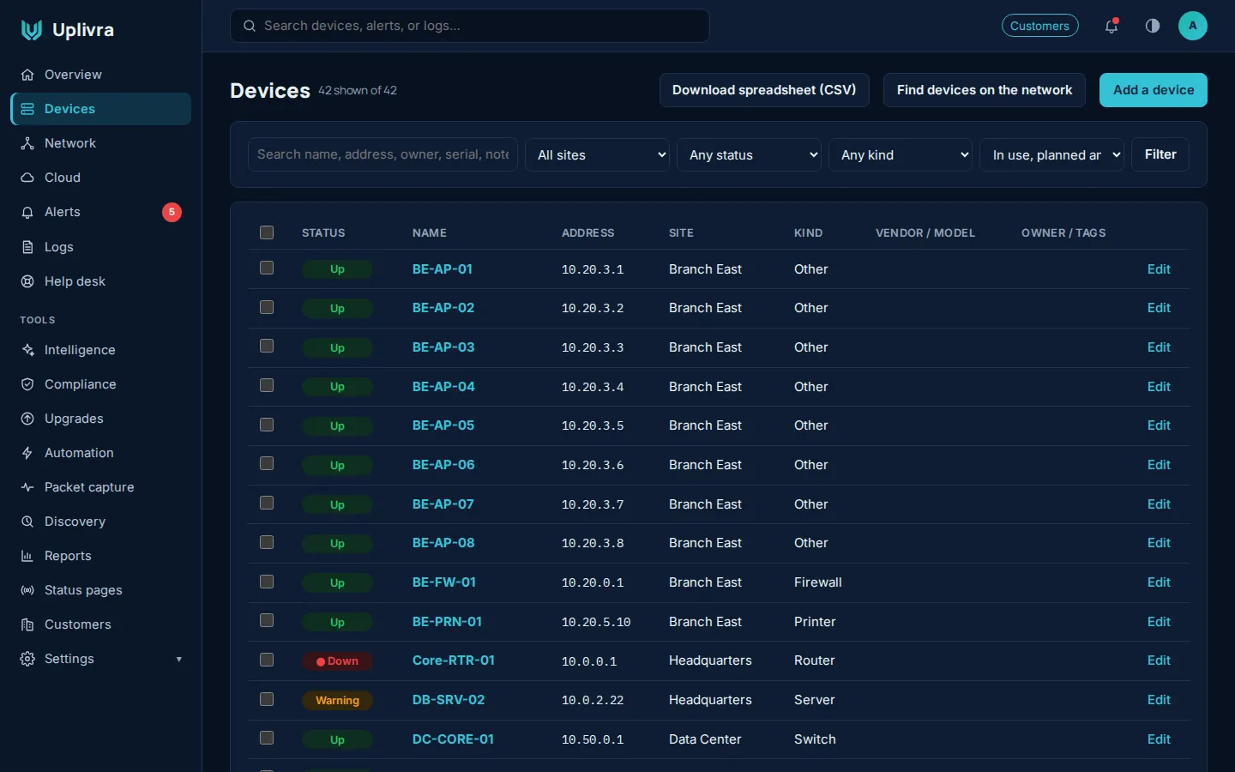Image resolution: width=1235 pixels, height=772 pixels.
Task: Click Edit for BE-AP-05
Action: (1159, 425)
